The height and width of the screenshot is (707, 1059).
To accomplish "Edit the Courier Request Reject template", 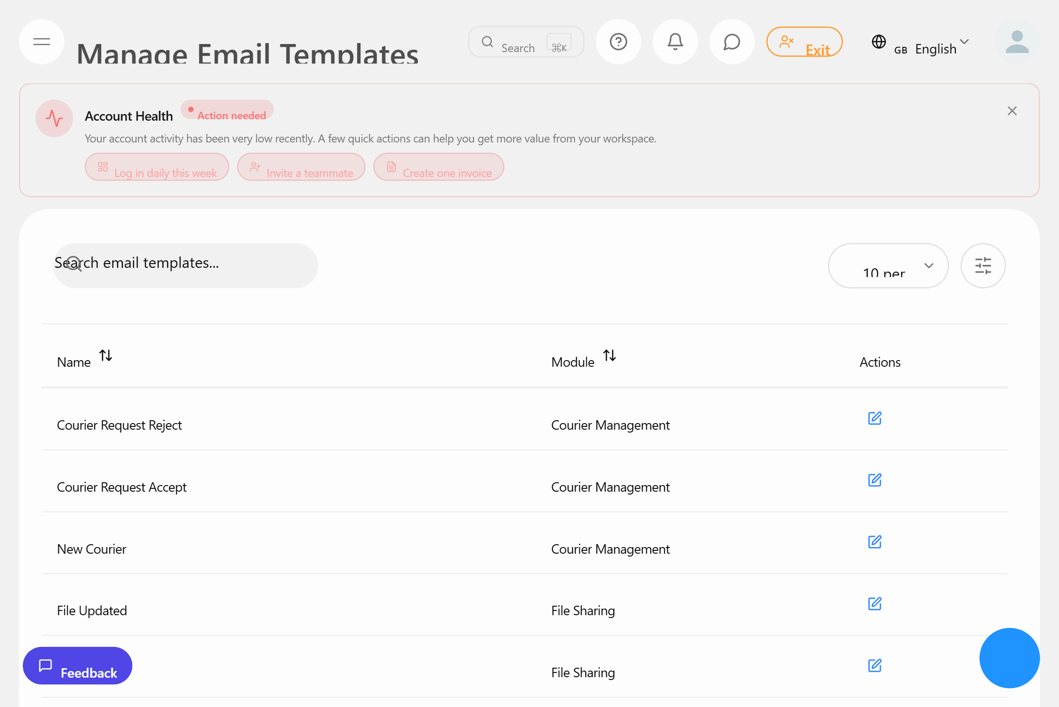I will 875,418.
